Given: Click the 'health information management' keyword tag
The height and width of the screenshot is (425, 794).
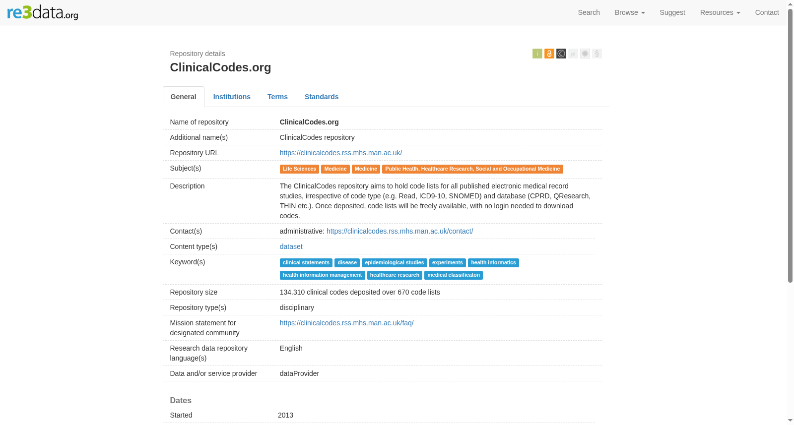Looking at the screenshot, I should [323, 275].
